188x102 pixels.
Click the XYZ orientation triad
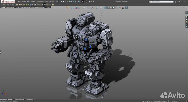point(4,93)
